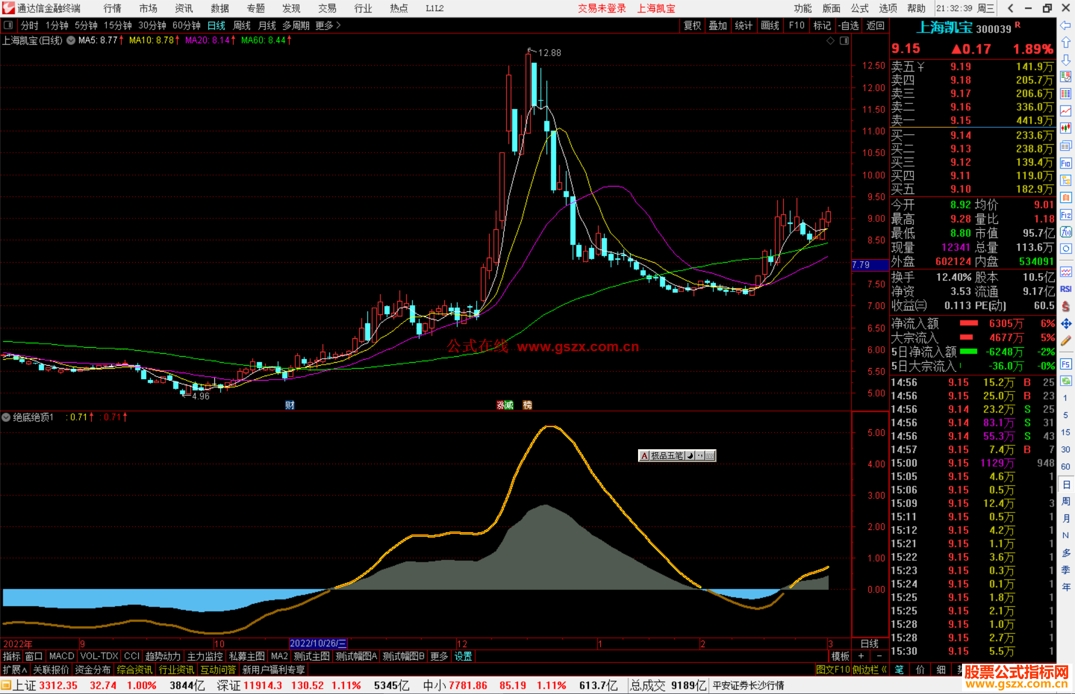Click the 复权 button
This screenshot has width=1075, height=694.
(x=692, y=25)
